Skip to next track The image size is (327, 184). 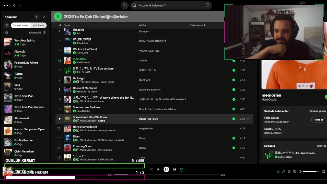click(175, 169)
